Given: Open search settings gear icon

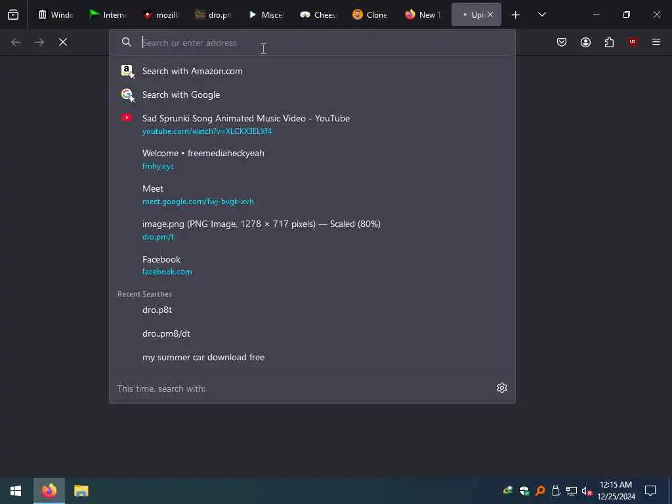Looking at the screenshot, I should point(502,388).
